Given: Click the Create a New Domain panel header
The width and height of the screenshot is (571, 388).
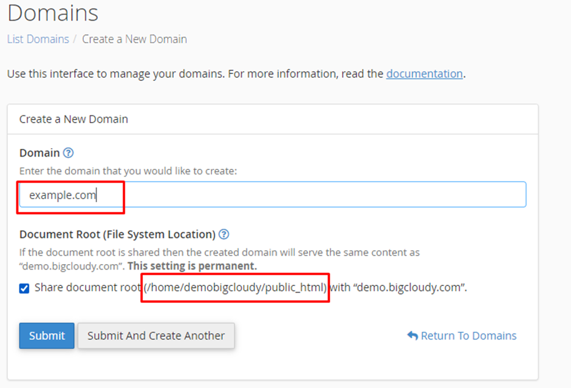Looking at the screenshot, I should click(74, 119).
